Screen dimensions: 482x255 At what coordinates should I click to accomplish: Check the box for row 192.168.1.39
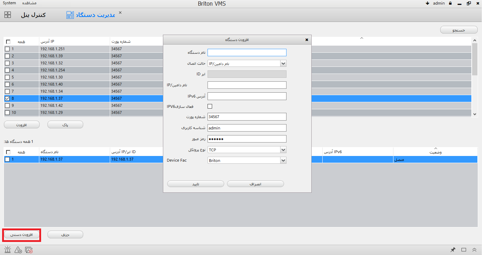[x=7, y=56]
